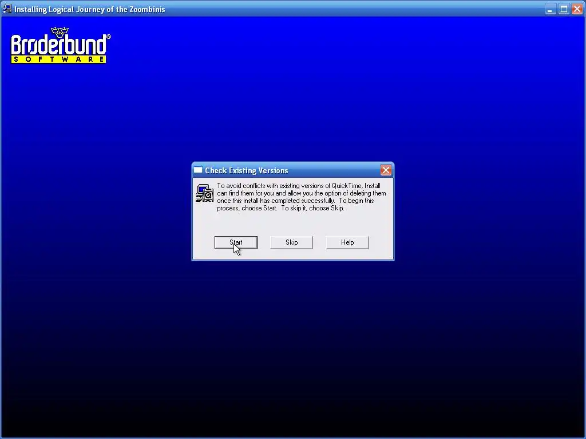Maximize the Installing Logical Journey window
The image size is (586, 439).
(564, 9)
